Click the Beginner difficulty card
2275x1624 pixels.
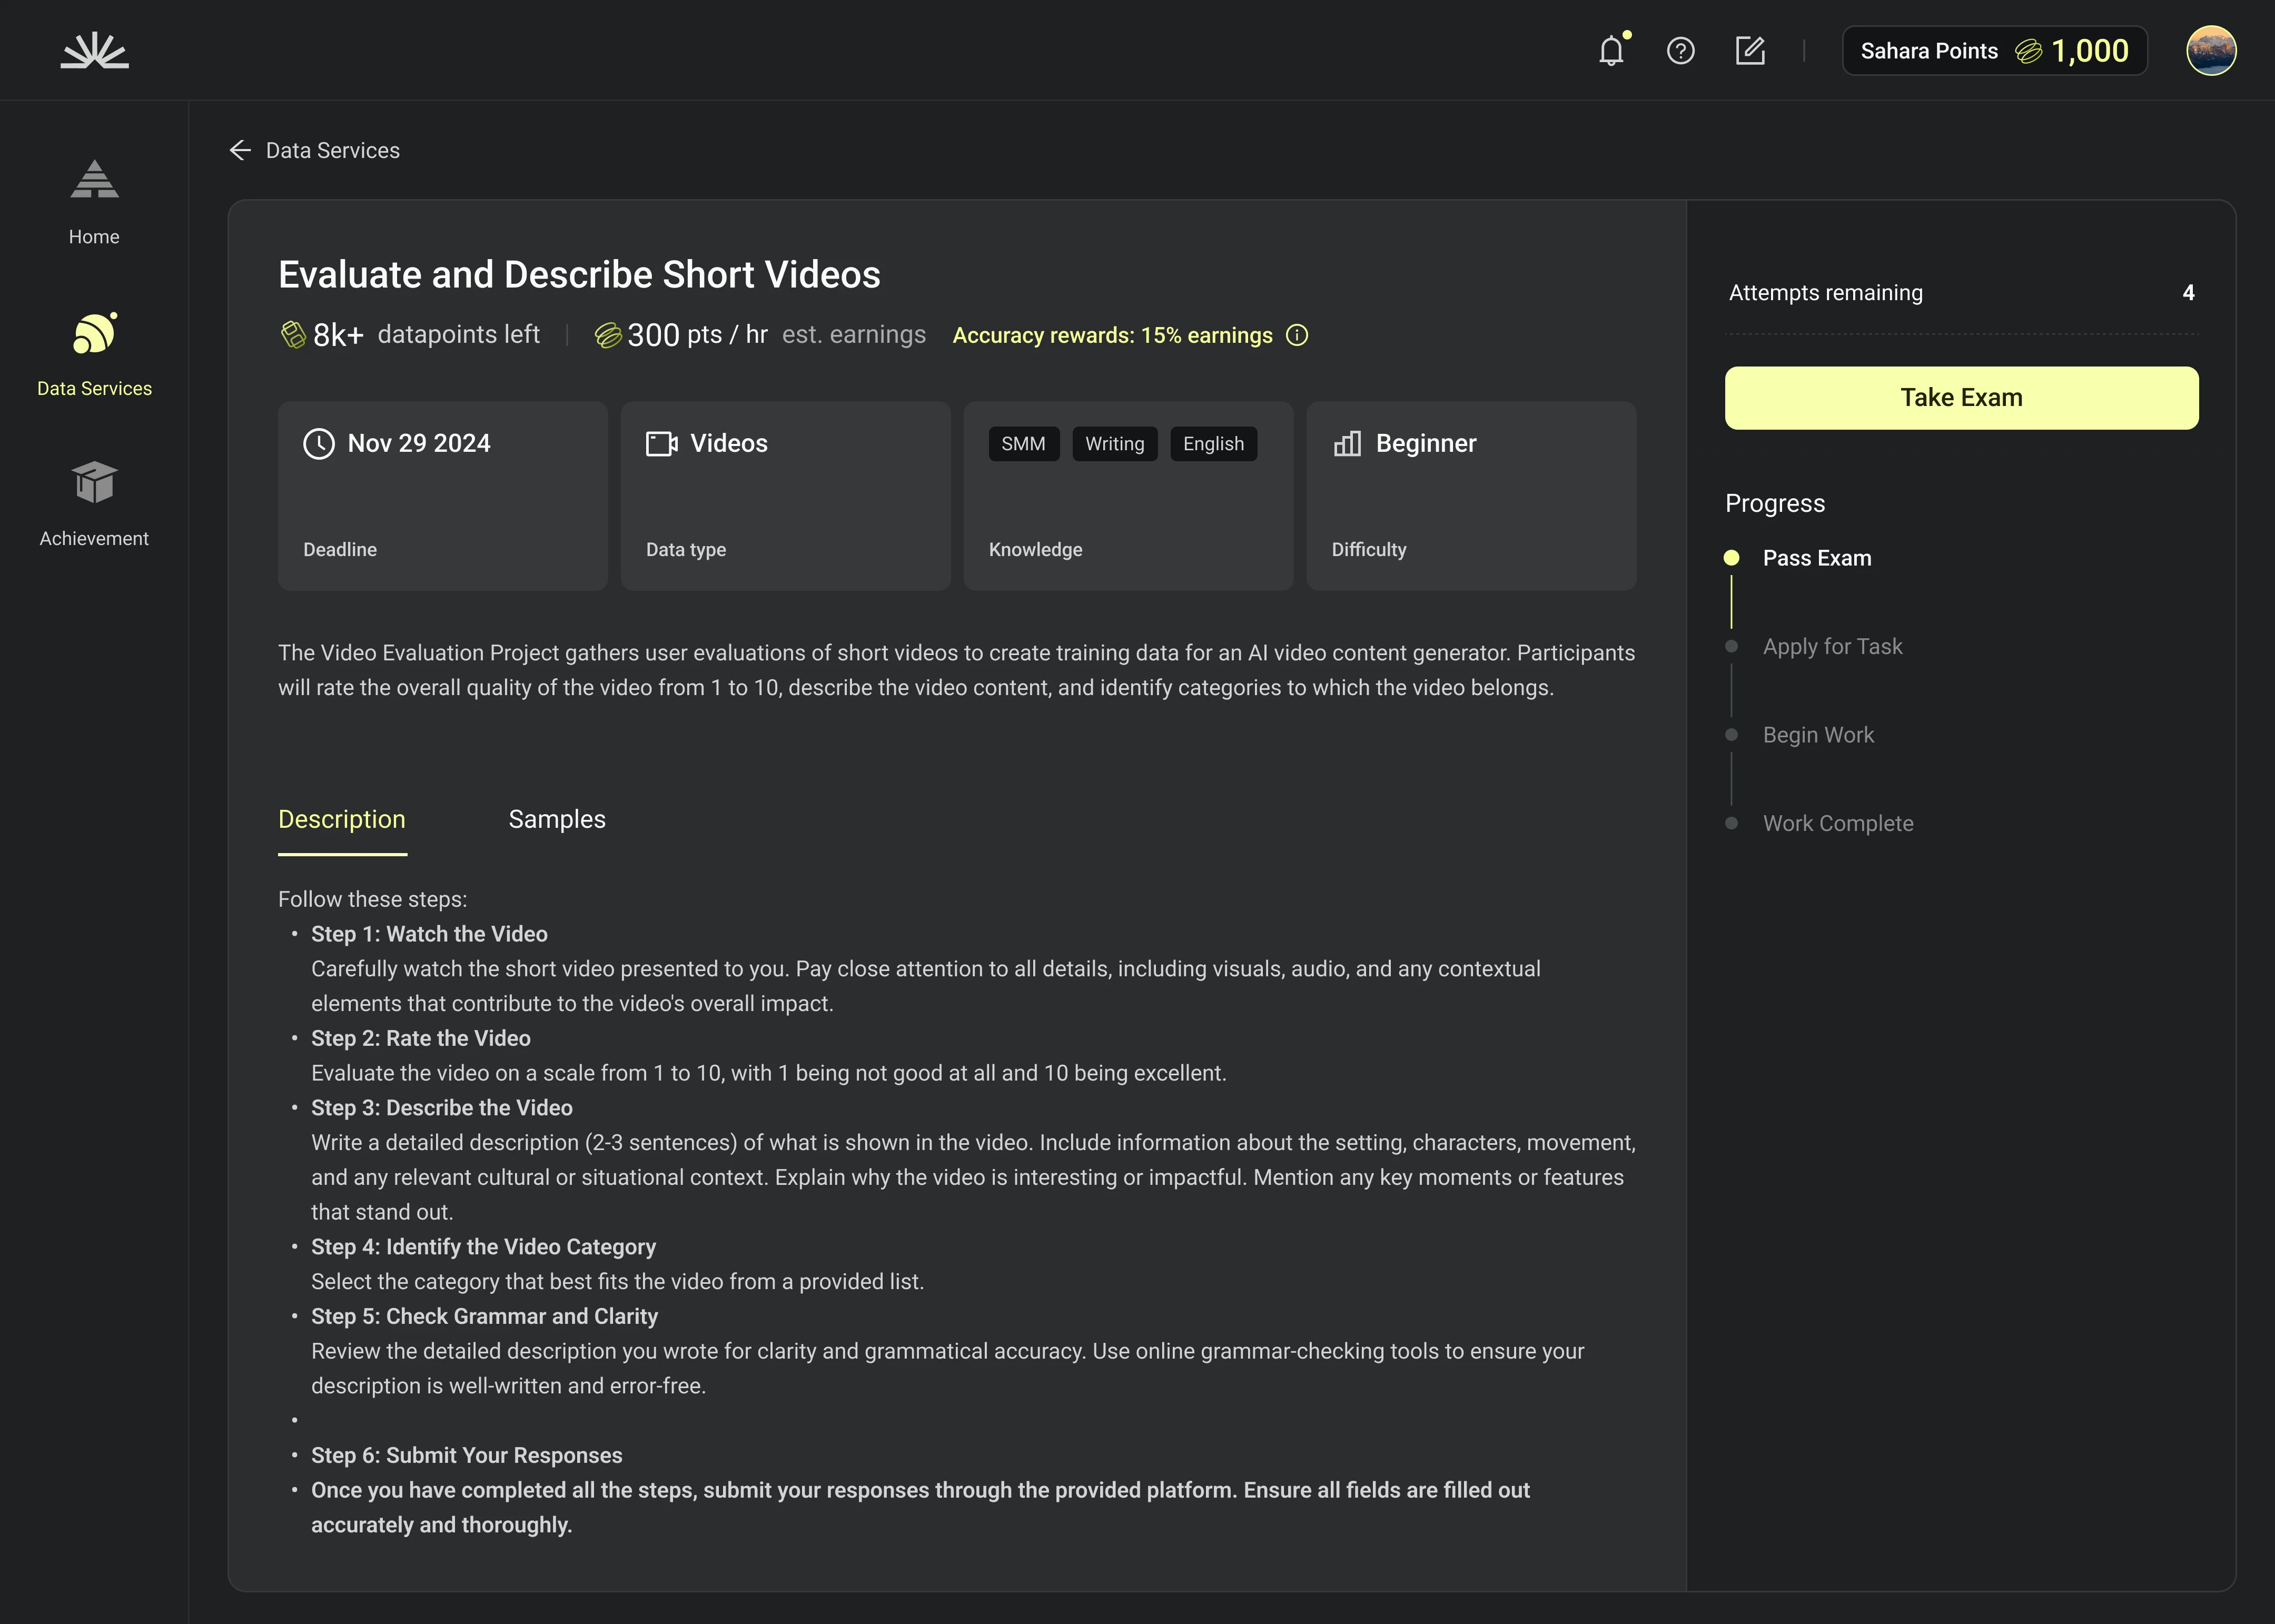coord(1470,495)
